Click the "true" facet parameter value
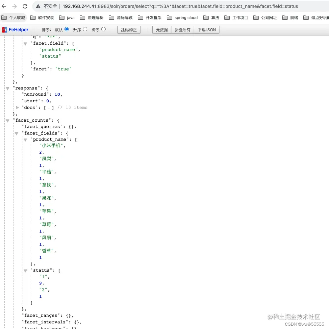Image resolution: width=329 pixels, height=329 pixels. 63,69
